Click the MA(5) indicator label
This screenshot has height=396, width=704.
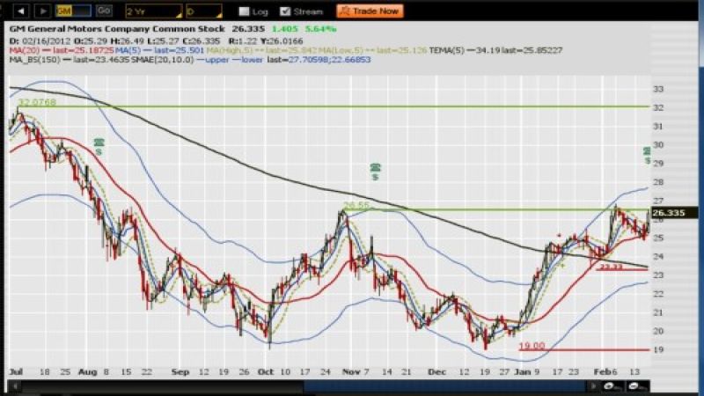pyautogui.click(x=128, y=50)
